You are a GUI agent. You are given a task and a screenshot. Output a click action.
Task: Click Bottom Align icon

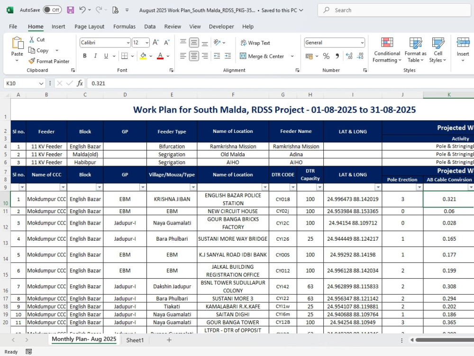(205, 43)
